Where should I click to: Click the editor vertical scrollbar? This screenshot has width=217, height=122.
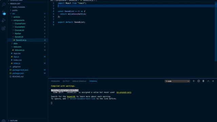(x=216, y=32)
